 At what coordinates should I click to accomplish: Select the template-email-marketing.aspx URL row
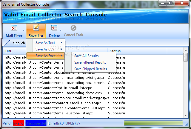[x=56, y=98]
